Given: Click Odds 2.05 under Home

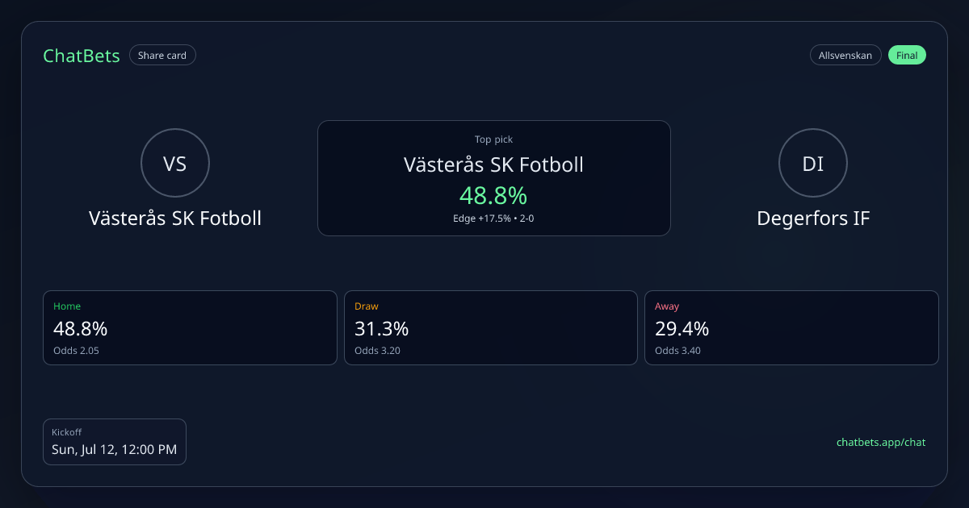Looking at the screenshot, I should click(x=76, y=351).
